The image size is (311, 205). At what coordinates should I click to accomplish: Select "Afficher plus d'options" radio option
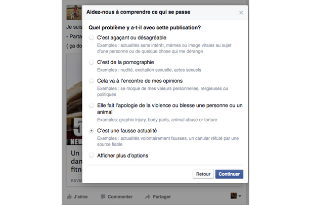point(92,156)
